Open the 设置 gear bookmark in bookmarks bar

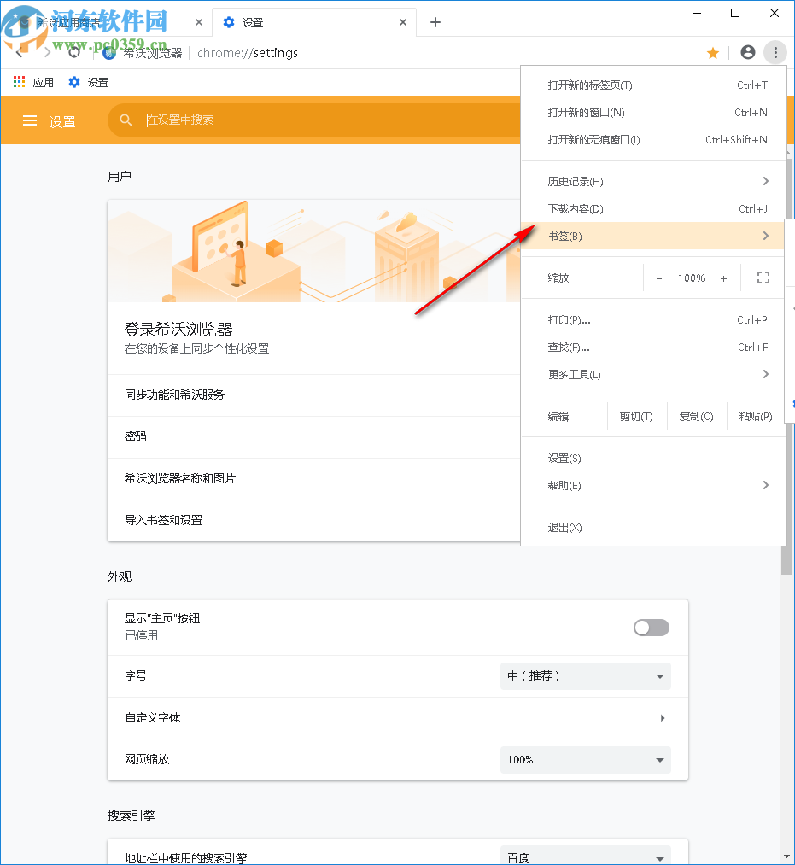tap(88, 82)
